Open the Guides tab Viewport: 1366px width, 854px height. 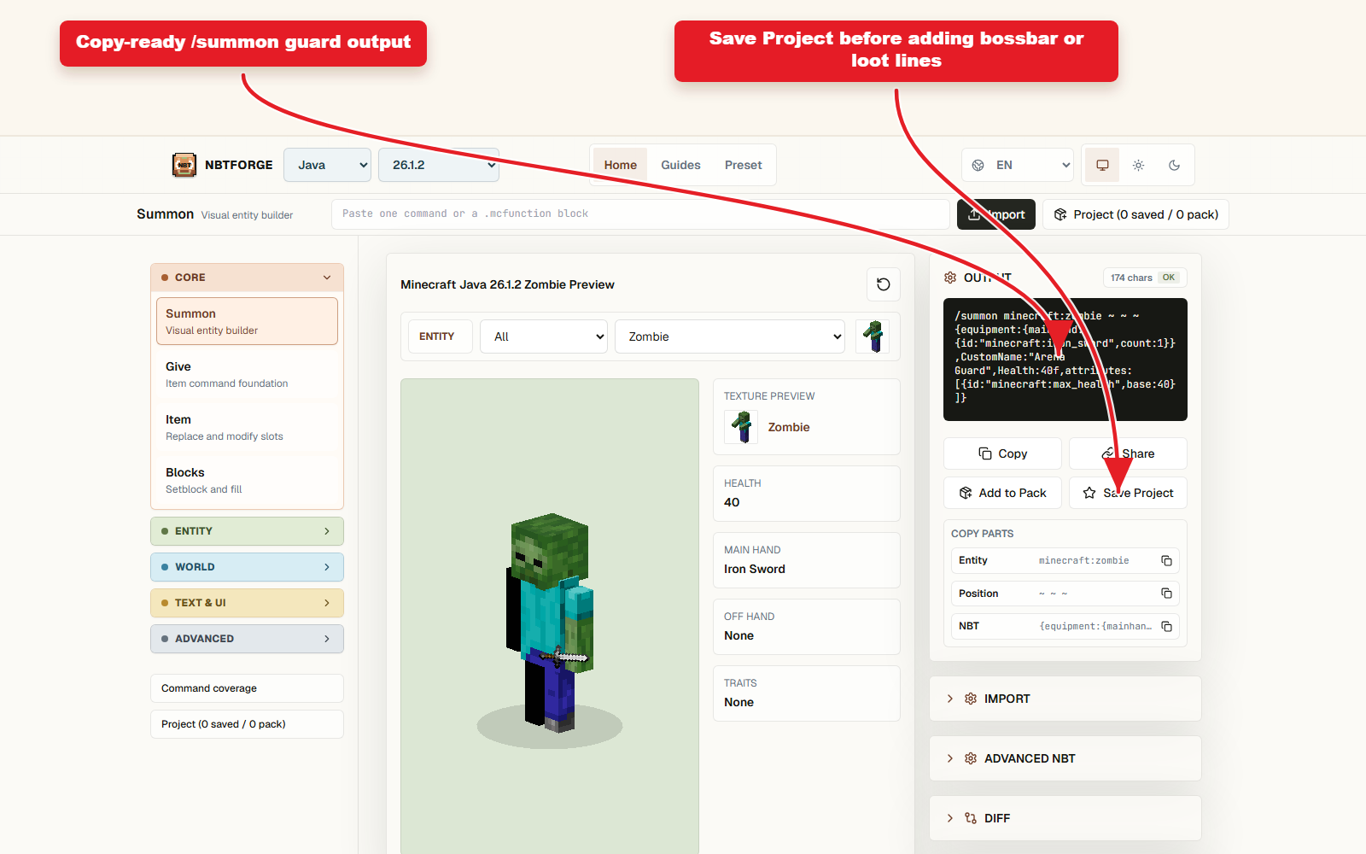click(x=680, y=165)
